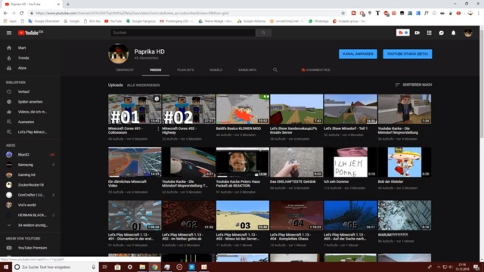
Task: Open the notifications bell
Action: [x=453, y=33]
